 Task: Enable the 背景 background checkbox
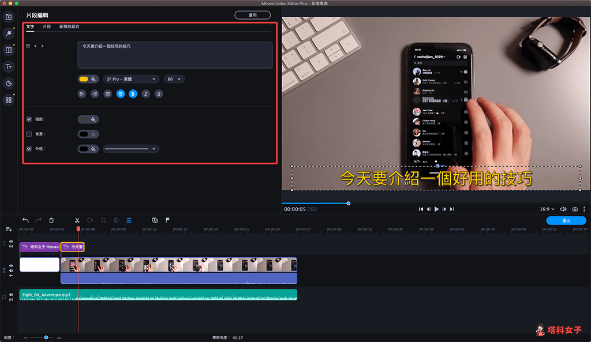pos(29,134)
